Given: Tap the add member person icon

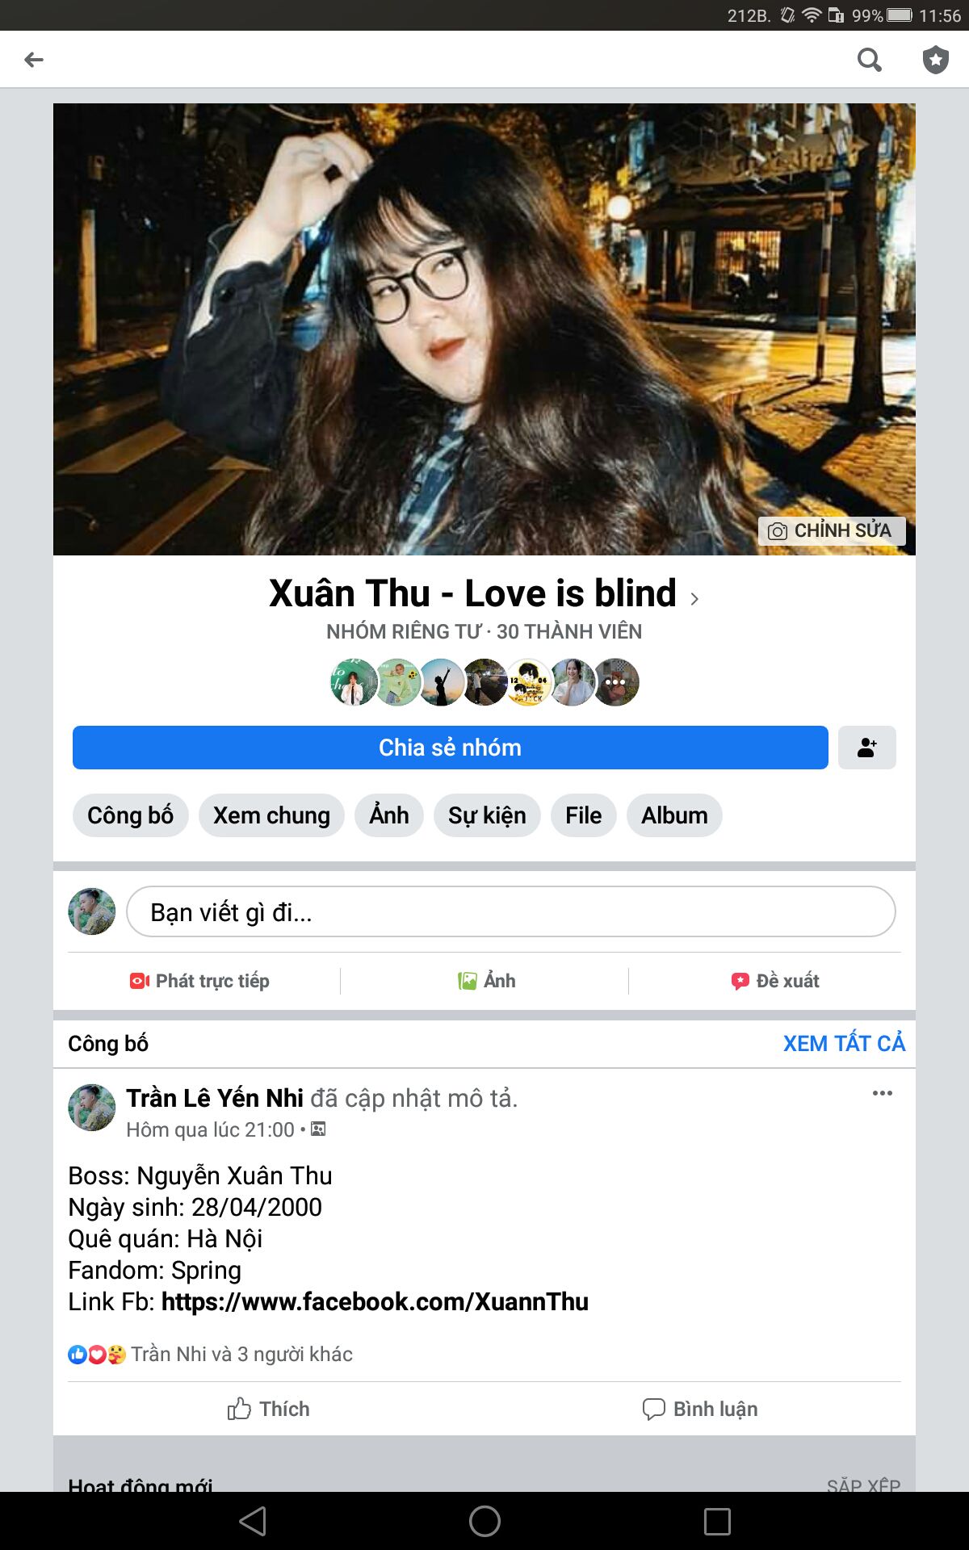Looking at the screenshot, I should pyautogui.click(x=867, y=748).
